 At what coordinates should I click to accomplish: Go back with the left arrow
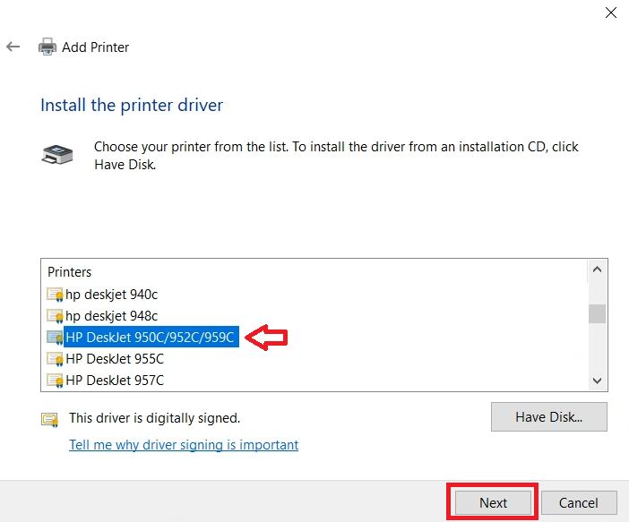click(13, 47)
